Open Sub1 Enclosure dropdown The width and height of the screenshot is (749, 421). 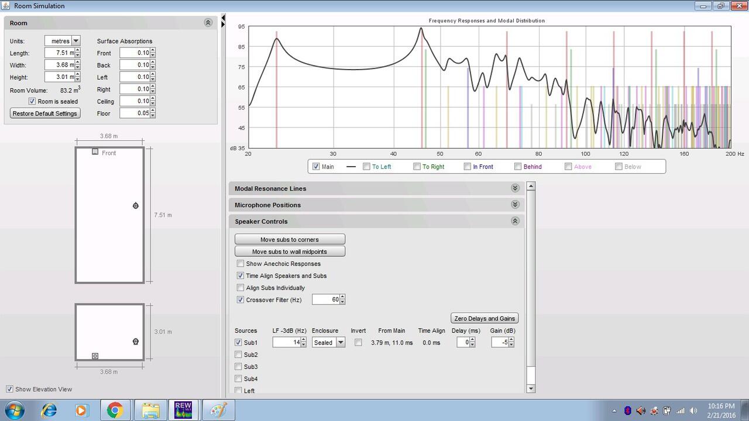click(341, 343)
